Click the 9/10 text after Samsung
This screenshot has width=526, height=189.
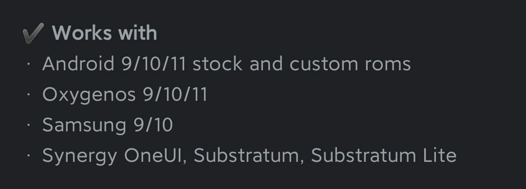click(153, 125)
